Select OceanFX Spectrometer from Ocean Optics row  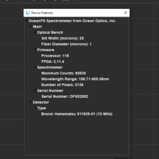72,21
